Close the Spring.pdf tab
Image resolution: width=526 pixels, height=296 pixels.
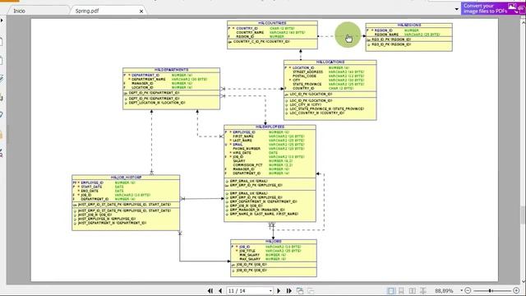(x=141, y=11)
